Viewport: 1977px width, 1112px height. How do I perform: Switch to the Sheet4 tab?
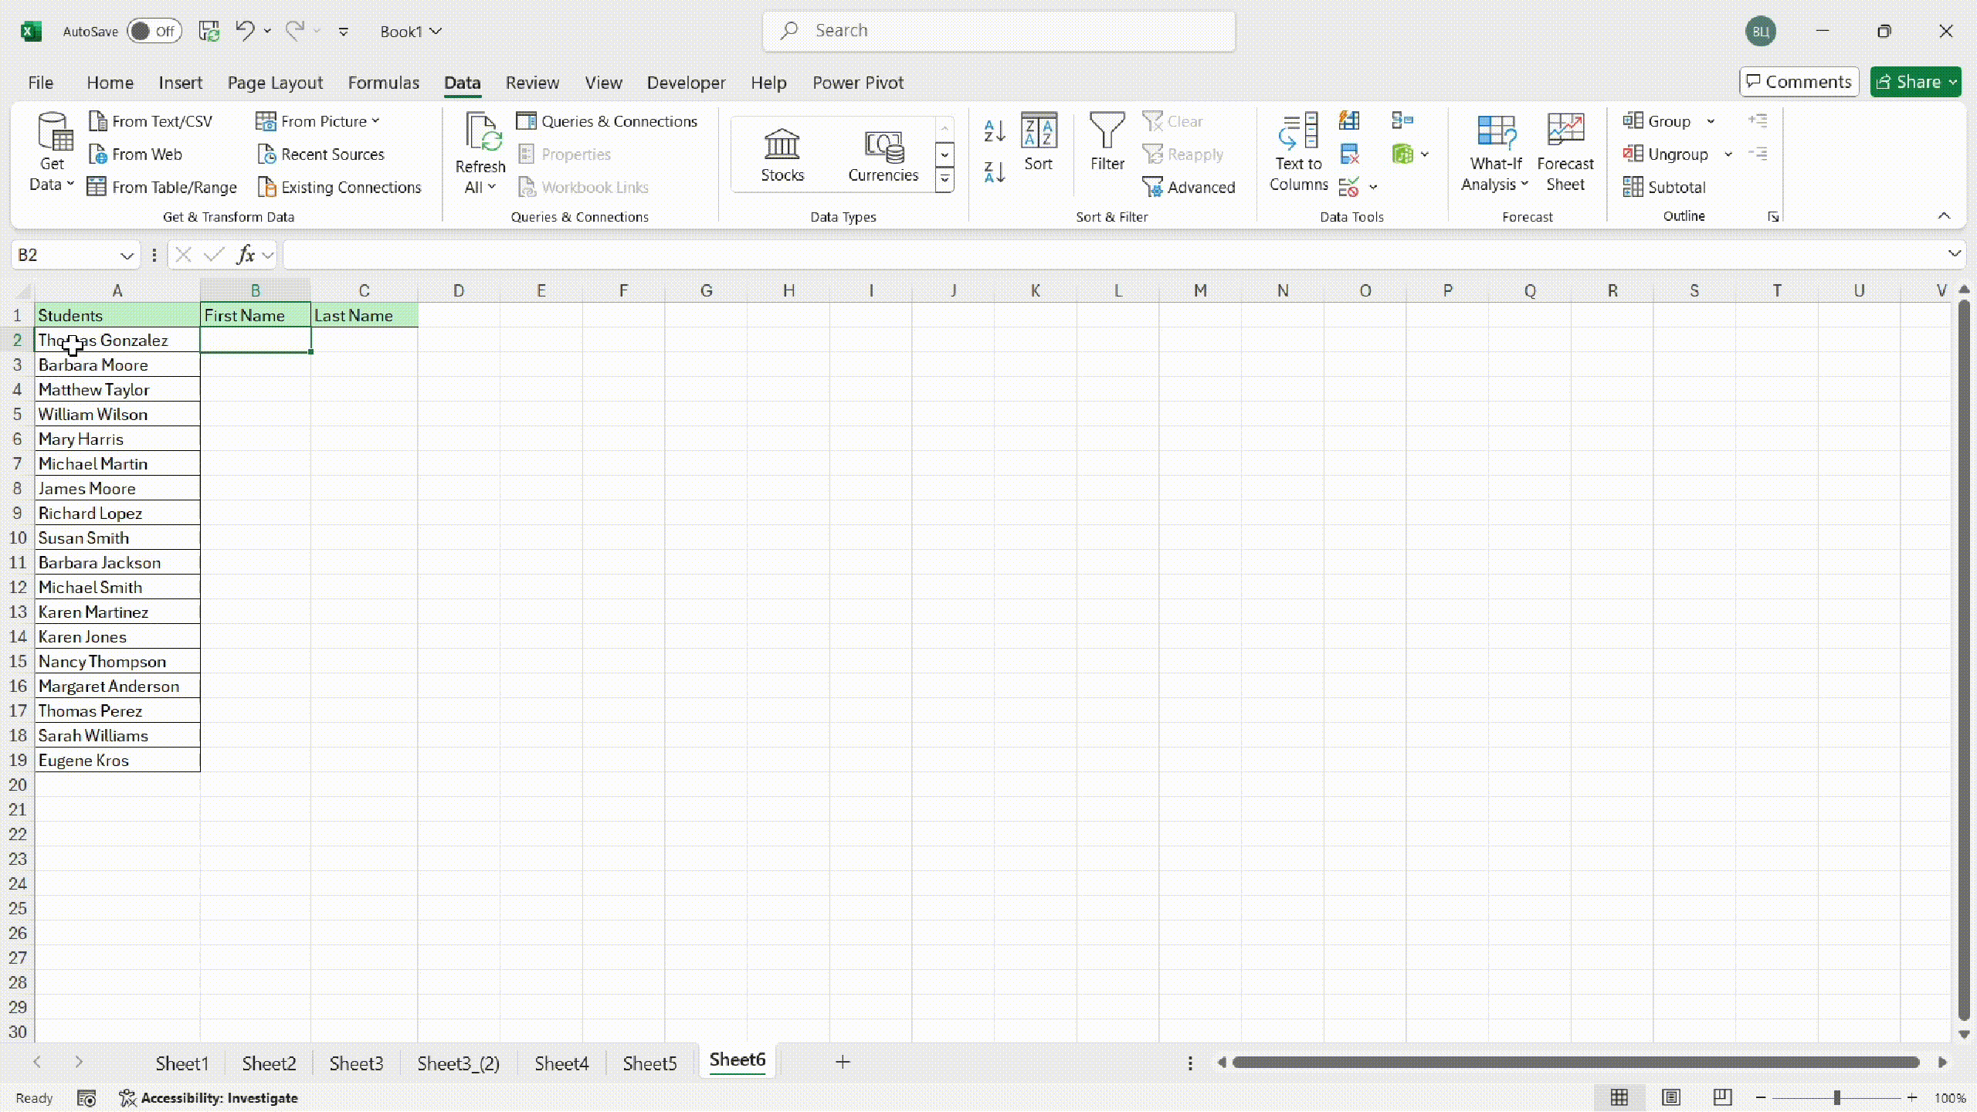561,1063
